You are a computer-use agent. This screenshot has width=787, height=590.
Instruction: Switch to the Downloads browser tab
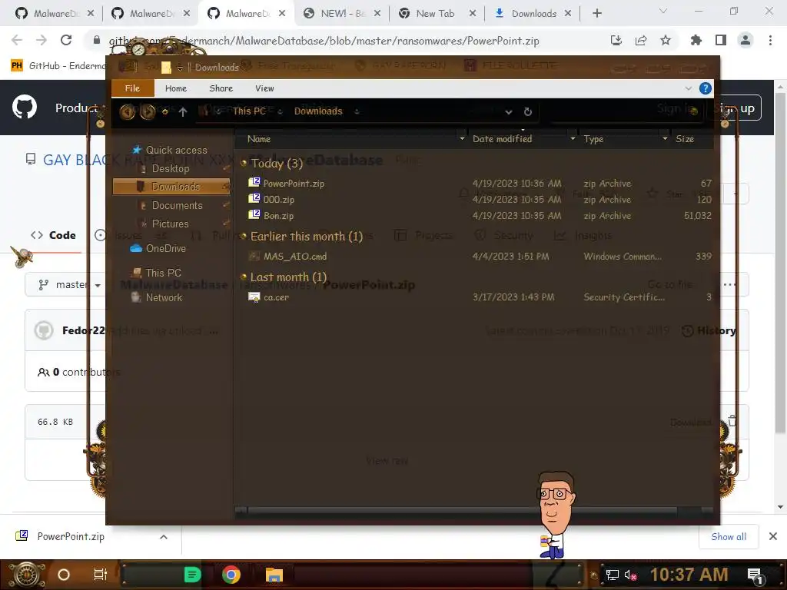533,14
